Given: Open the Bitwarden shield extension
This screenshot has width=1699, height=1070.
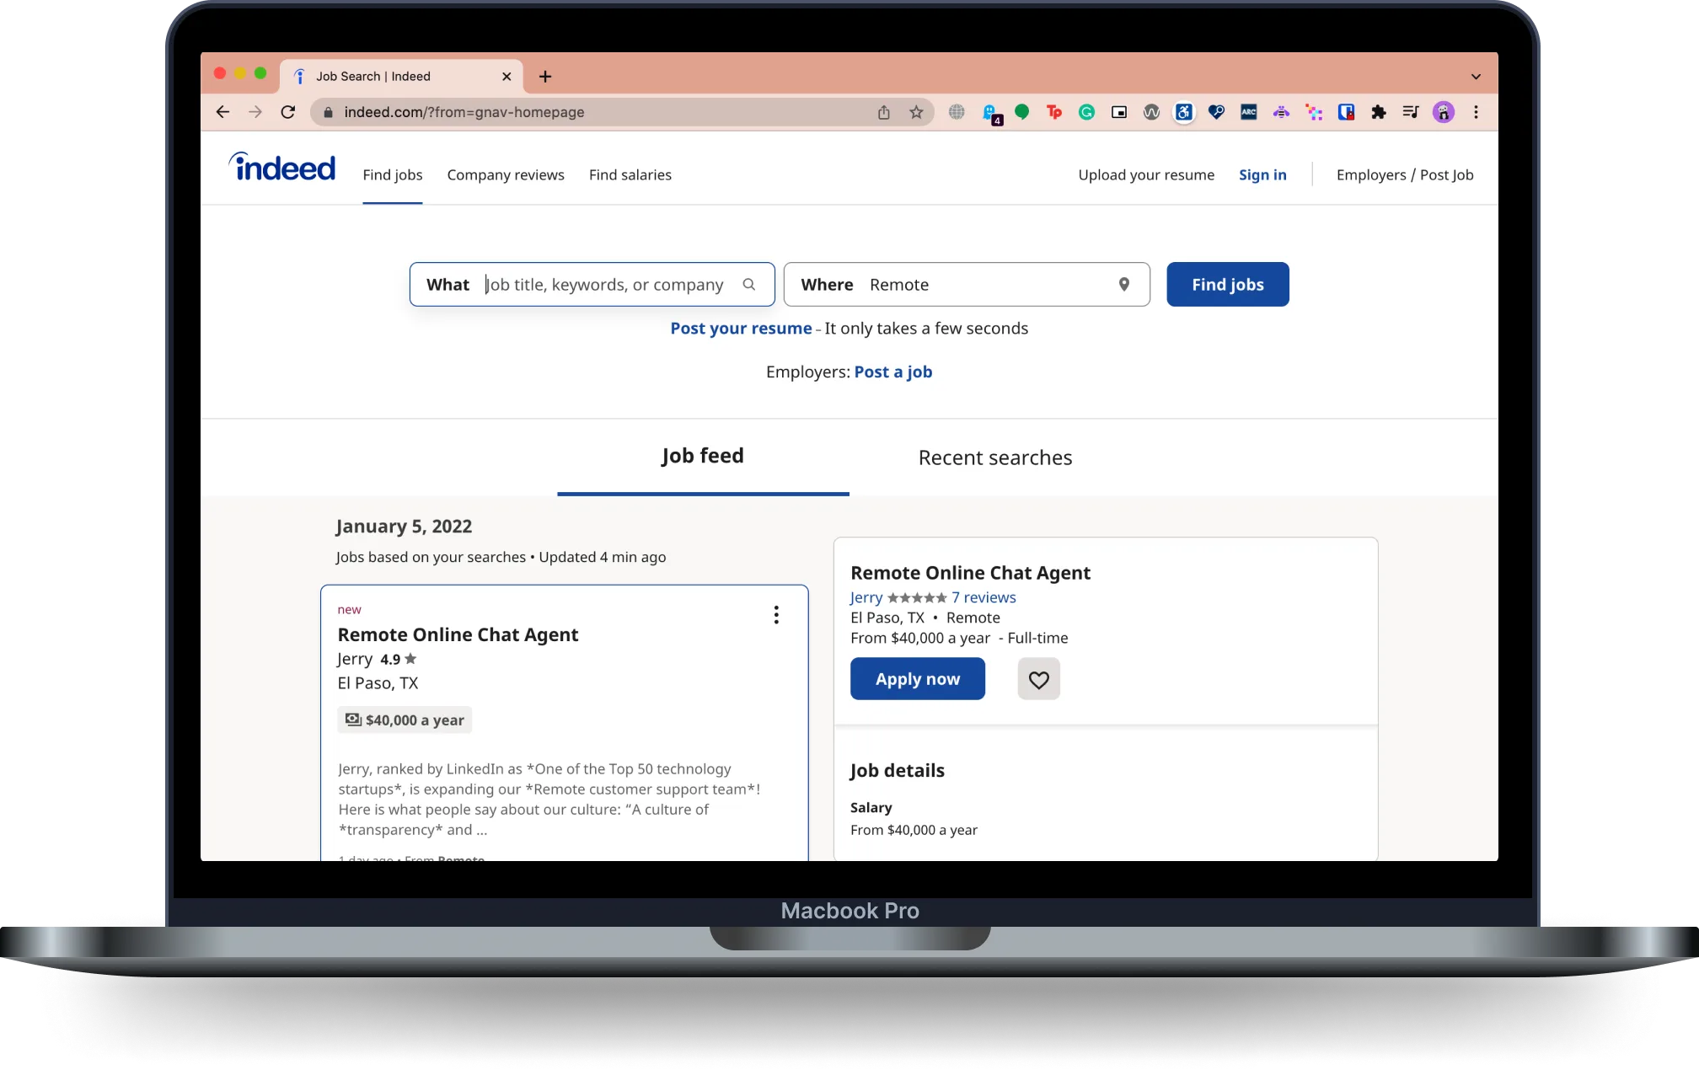Looking at the screenshot, I should tap(1346, 112).
